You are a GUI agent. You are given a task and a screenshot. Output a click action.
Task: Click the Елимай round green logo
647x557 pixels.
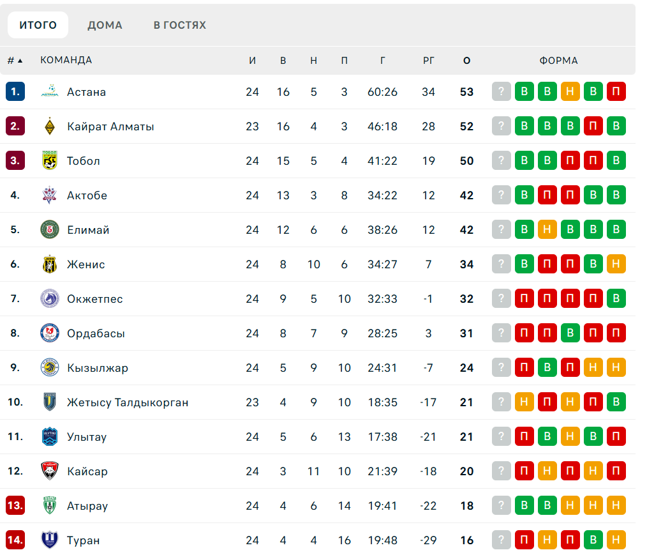[50, 230]
